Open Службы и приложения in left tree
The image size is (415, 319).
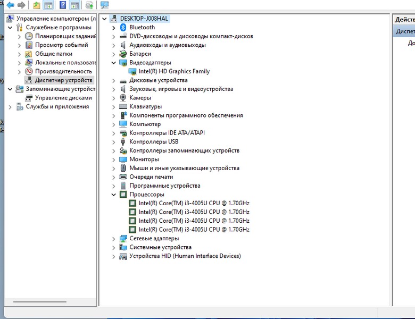tap(57, 107)
